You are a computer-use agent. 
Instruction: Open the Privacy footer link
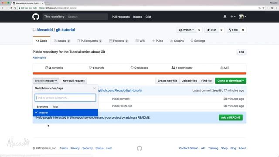point(75,148)
